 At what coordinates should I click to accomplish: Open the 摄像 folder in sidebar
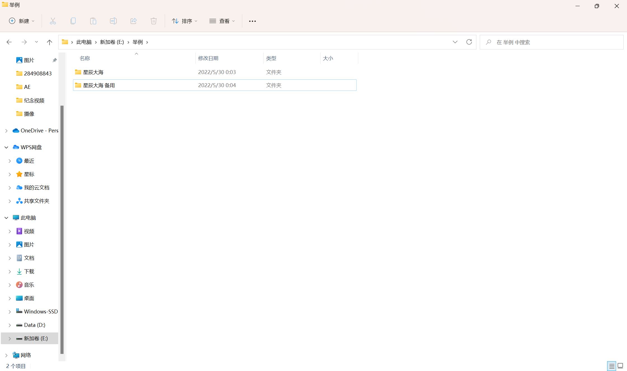click(x=25, y=114)
